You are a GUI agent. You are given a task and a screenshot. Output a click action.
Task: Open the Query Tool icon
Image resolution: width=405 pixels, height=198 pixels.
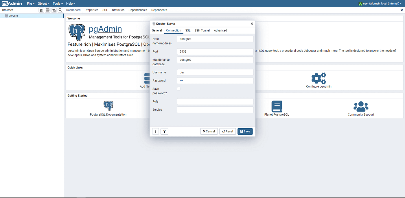41,10
